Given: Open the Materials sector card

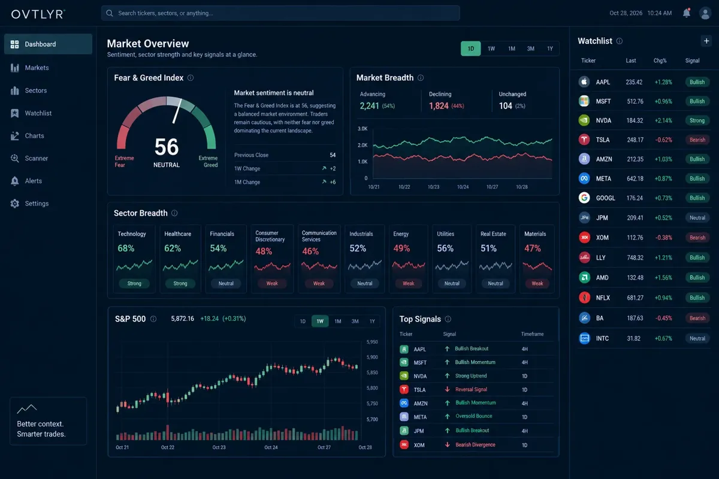Looking at the screenshot, I should click(x=537, y=259).
